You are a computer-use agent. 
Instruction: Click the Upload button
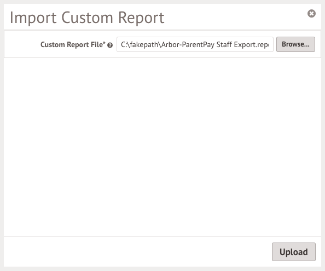[x=294, y=252]
